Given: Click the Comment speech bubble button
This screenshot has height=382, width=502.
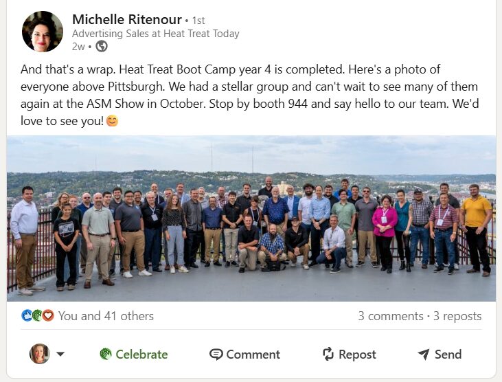Looking at the screenshot, I should tap(245, 355).
